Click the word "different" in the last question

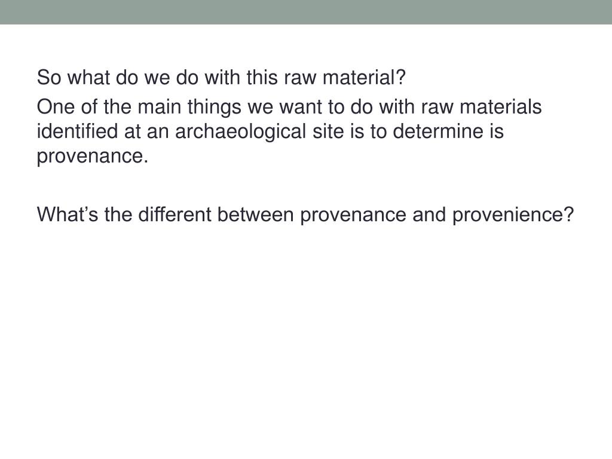pos(175,215)
